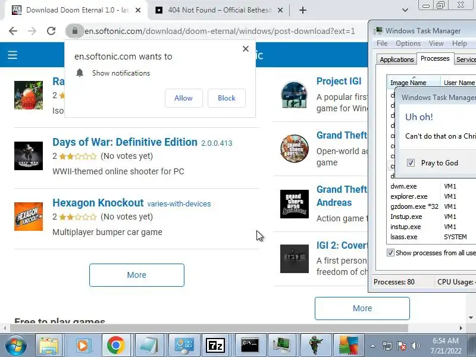
Task: Click the browser forward arrow
Action: [32, 31]
